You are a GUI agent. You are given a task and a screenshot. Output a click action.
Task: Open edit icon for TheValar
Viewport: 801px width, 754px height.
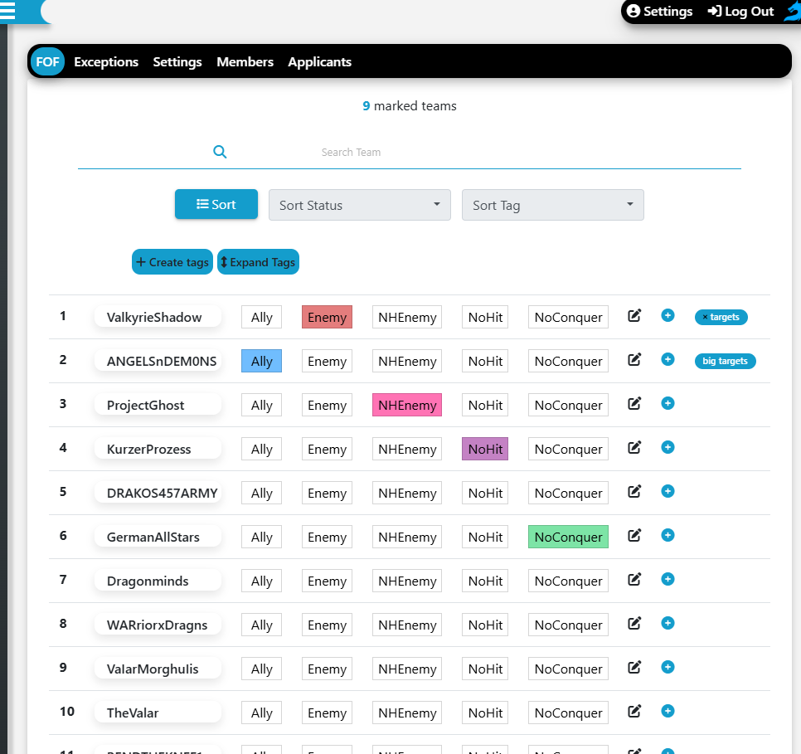[634, 712]
